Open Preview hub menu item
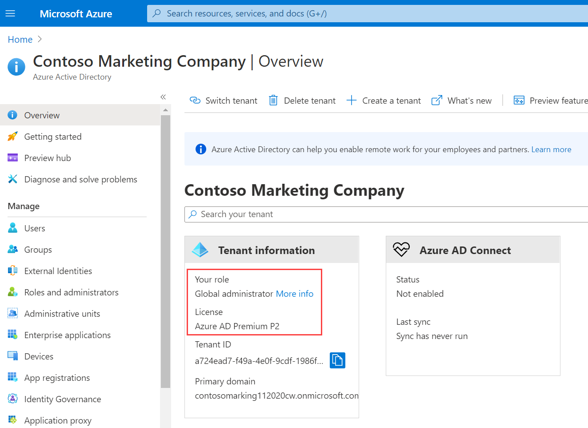 coord(80,158)
